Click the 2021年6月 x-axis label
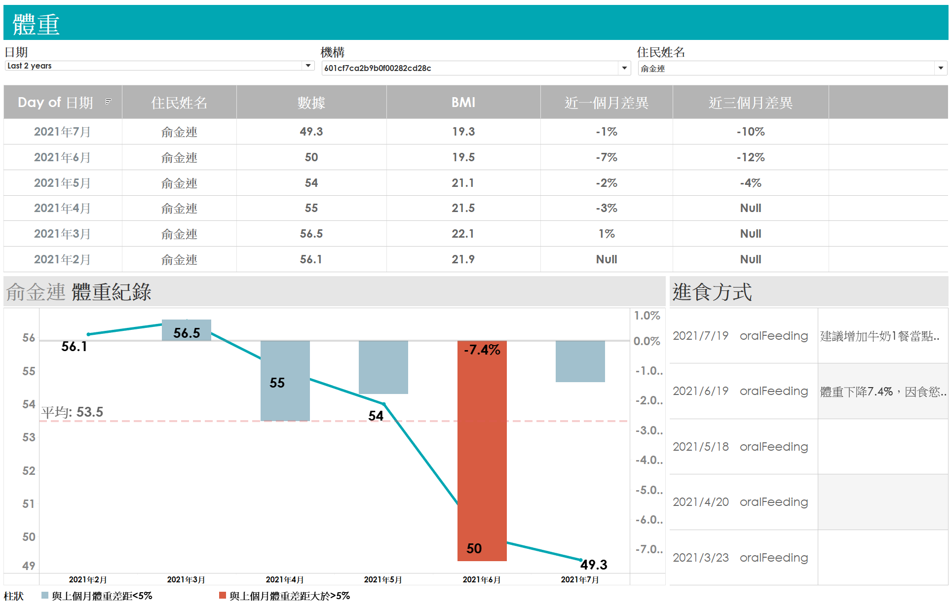The height and width of the screenshot is (608, 951). [482, 579]
